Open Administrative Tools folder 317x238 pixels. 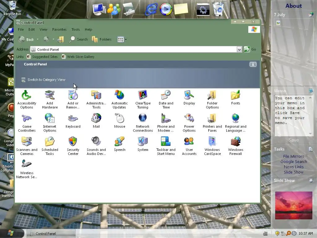click(96, 99)
